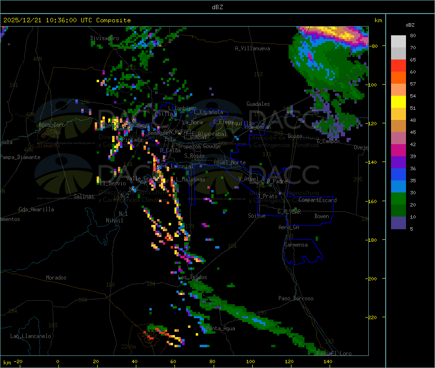435x368 pixels.
Task: Click the Divisadero map label
Action: tap(104, 38)
